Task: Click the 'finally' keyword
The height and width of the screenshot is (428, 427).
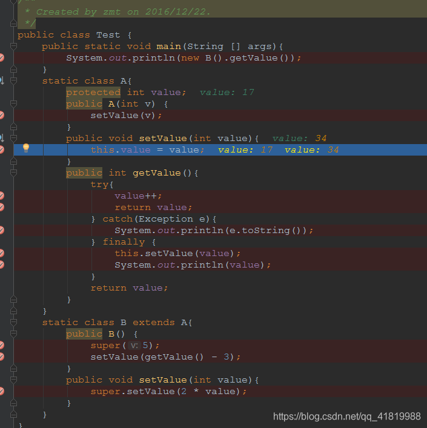Action: 124,242
